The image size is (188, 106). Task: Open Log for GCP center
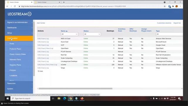(x=47, y=45)
